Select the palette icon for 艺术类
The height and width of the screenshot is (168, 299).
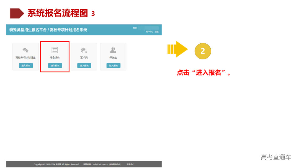[84, 50]
